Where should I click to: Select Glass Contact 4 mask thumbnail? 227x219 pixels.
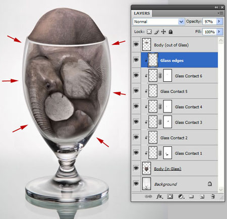coord(167,106)
